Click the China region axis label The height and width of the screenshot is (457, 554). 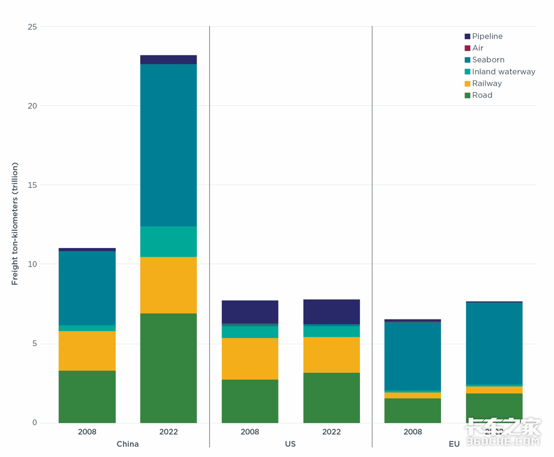(x=127, y=444)
